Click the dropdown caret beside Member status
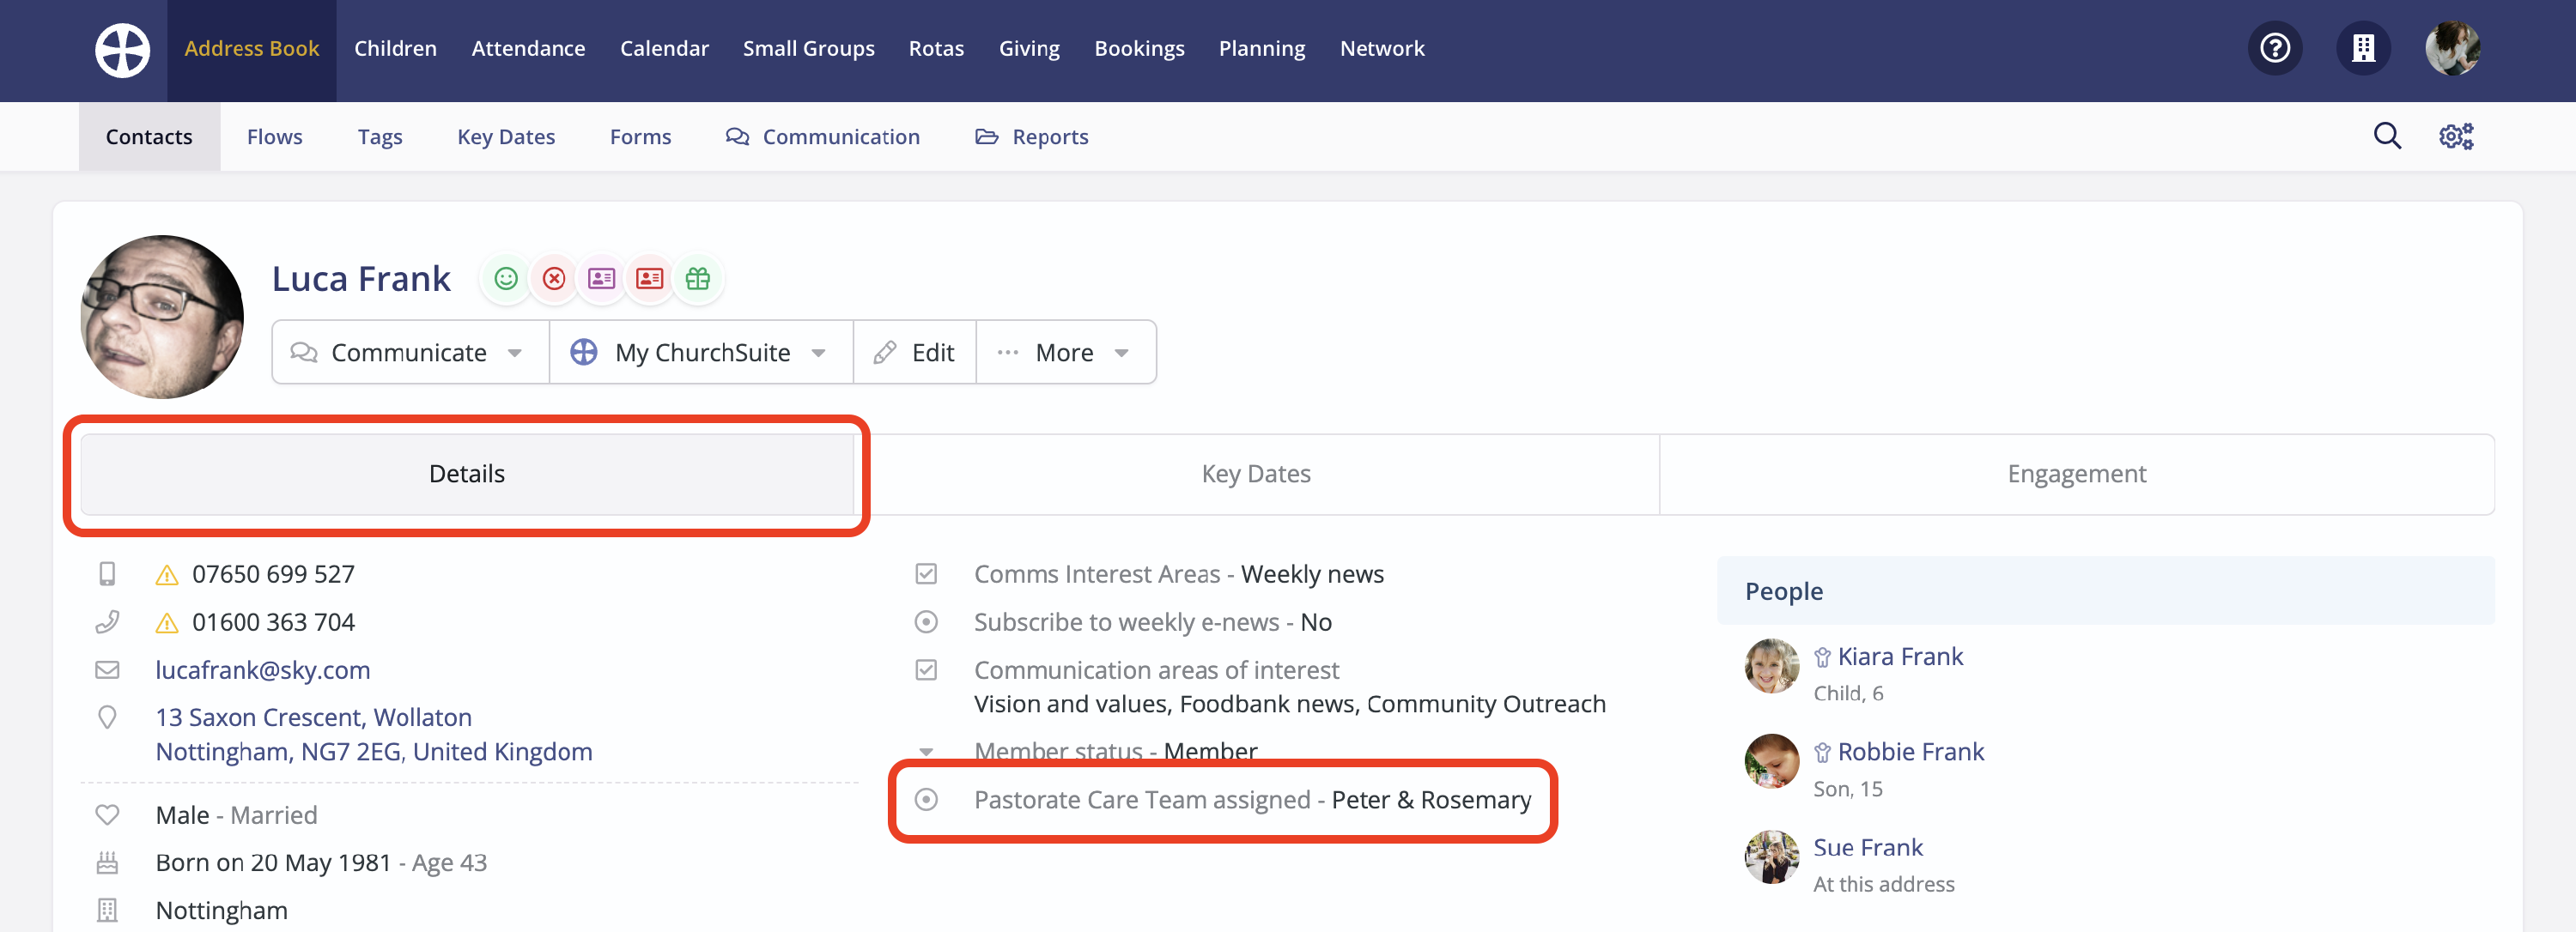Screen dimensions: 2576x932 click(x=926, y=752)
